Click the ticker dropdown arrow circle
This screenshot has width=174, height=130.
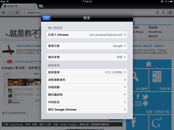click(4, 62)
